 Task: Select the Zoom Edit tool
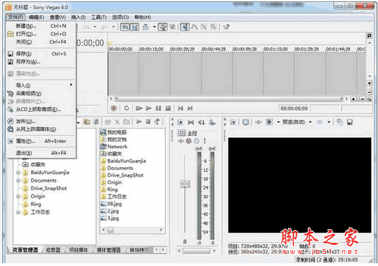pos(214,27)
